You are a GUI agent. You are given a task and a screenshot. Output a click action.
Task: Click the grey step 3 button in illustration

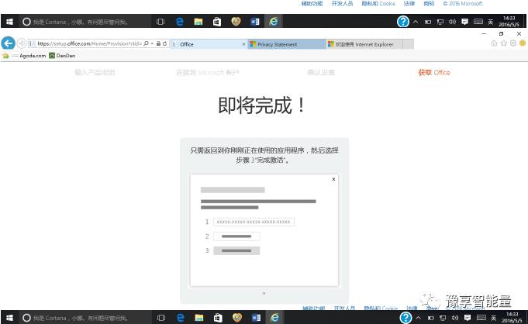coord(236,250)
